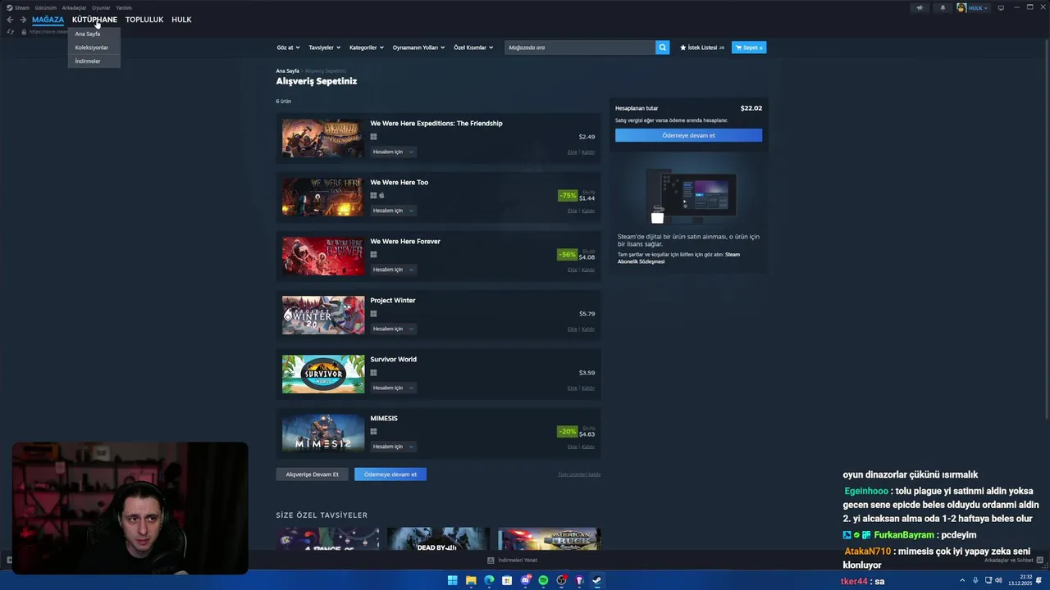Open Hesabım için dropdown for We Were Here Forever

pyautogui.click(x=393, y=270)
